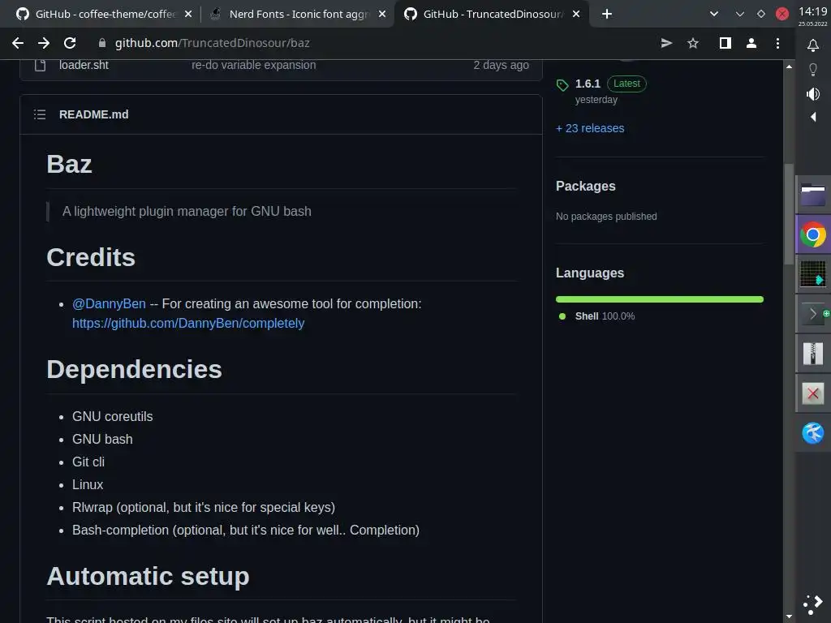Close the coffee-theme GitHub tab
Viewport: 831px width, 623px height.
[188, 15]
